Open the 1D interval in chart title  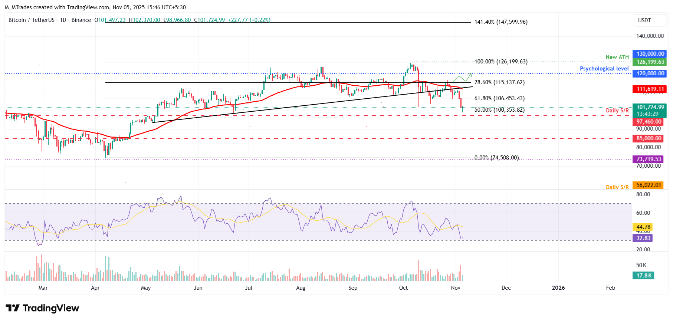(x=63, y=20)
